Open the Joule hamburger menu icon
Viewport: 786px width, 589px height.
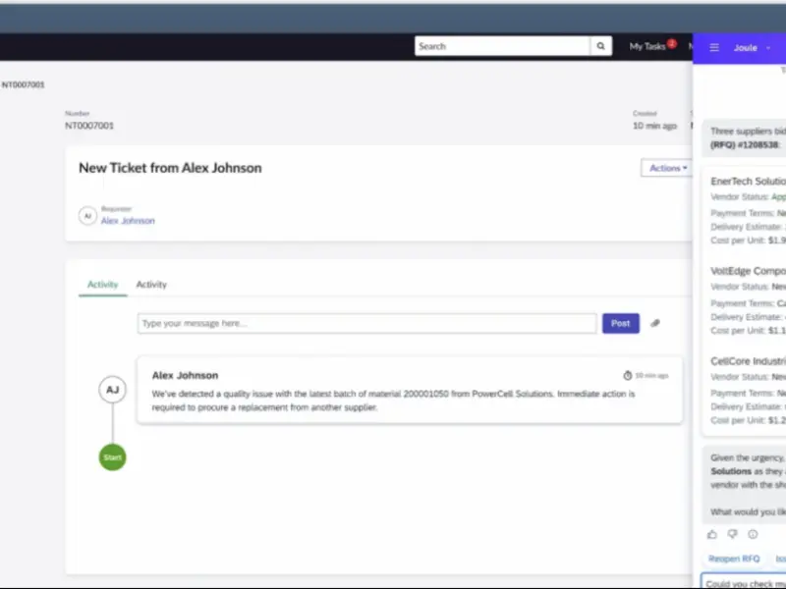[x=714, y=47]
